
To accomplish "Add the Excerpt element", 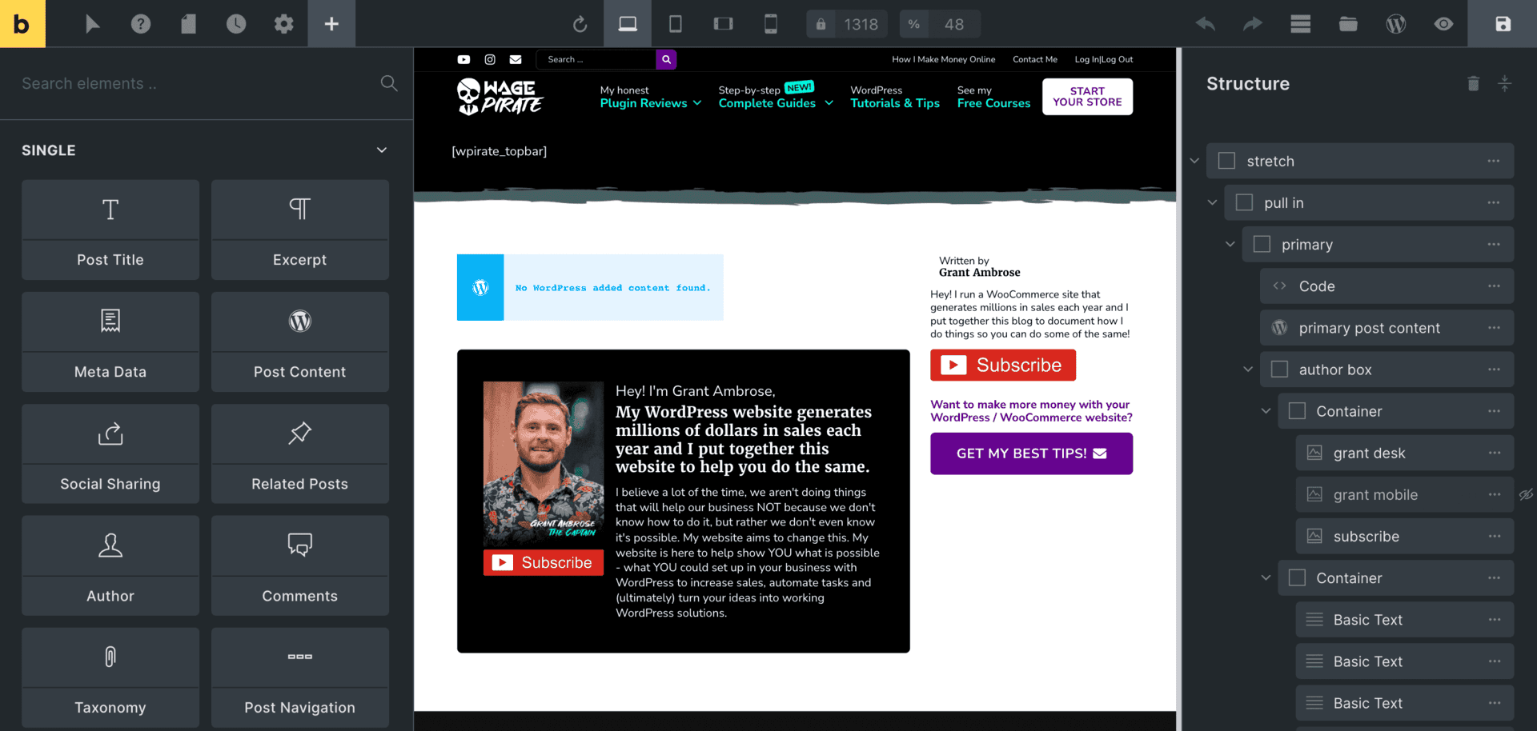I will (x=300, y=230).
